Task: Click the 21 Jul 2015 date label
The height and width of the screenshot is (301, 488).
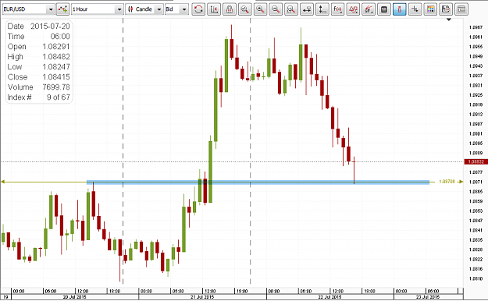Action: (202, 297)
